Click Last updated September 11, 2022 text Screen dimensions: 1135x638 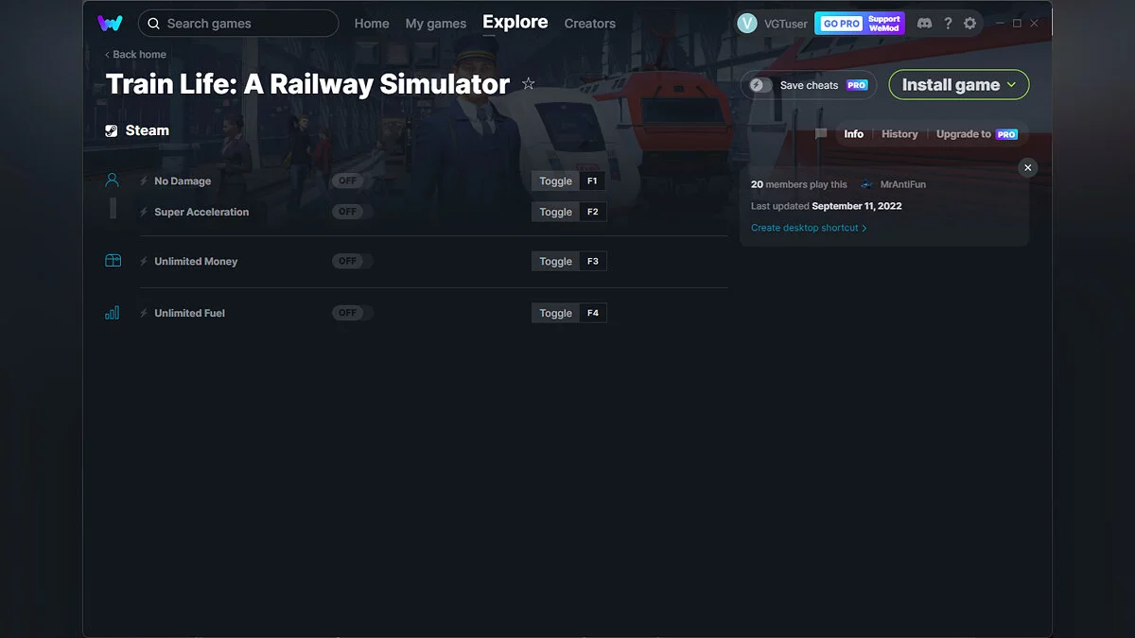tap(827, 206)
